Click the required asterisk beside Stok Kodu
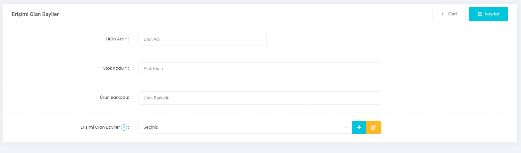The image size is (521, 153). pos(126,68)
